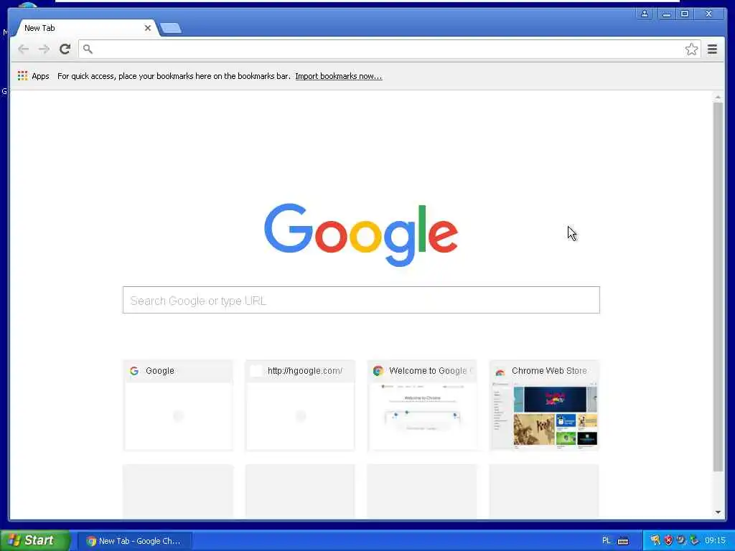Click the first system tray icon
735x551 pixels.
[x=655, y=540]
